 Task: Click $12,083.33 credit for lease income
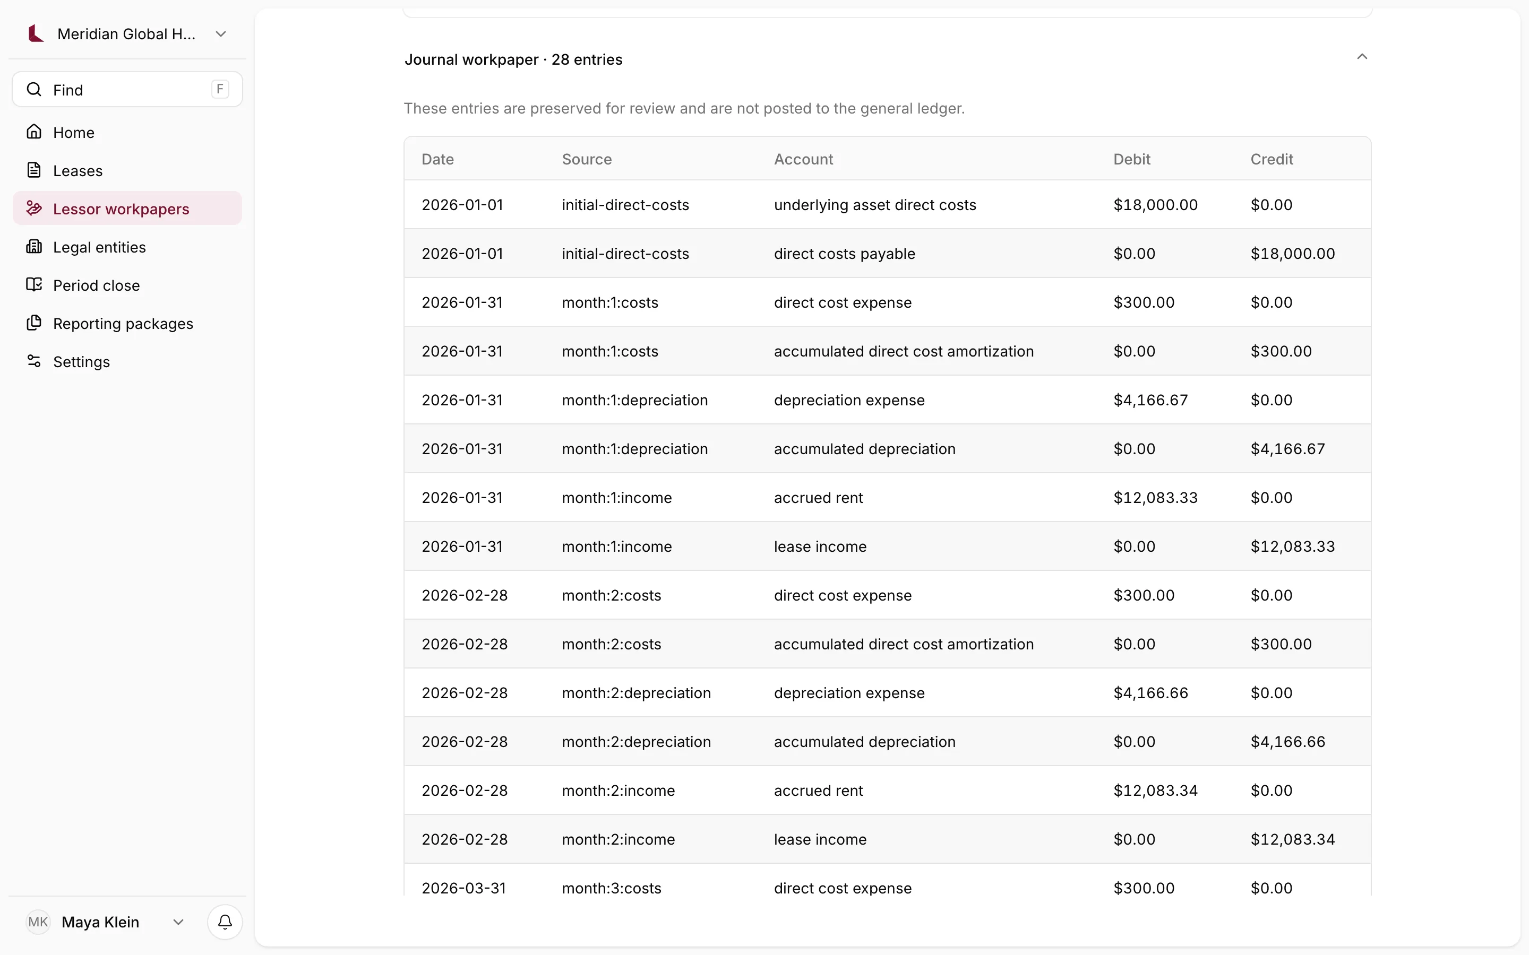[1293, 546]
